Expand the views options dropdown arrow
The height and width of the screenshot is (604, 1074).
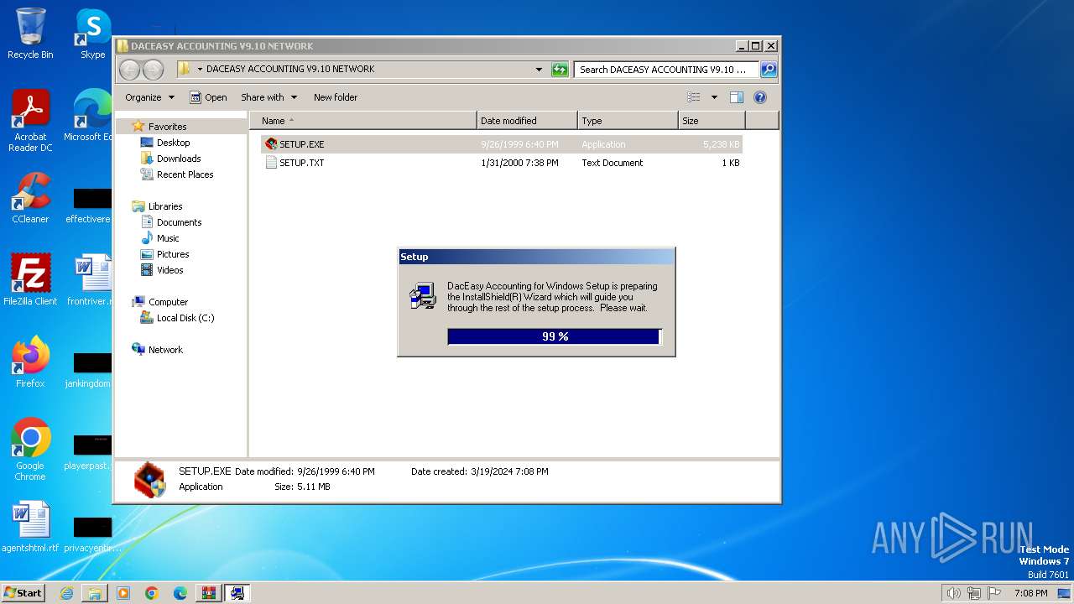tap(714, 97)
